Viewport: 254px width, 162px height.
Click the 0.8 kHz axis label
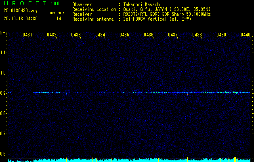3,113
